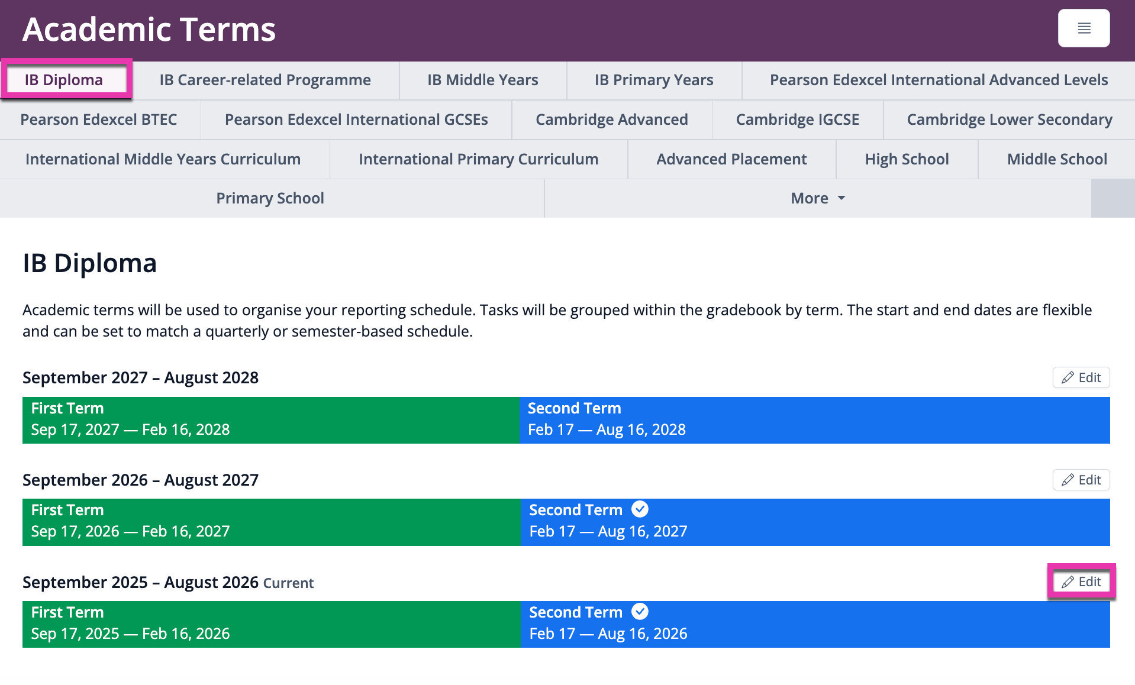Click the Current label beside 2025–2026
The image size is (1135, 685).
coord(288,583)
